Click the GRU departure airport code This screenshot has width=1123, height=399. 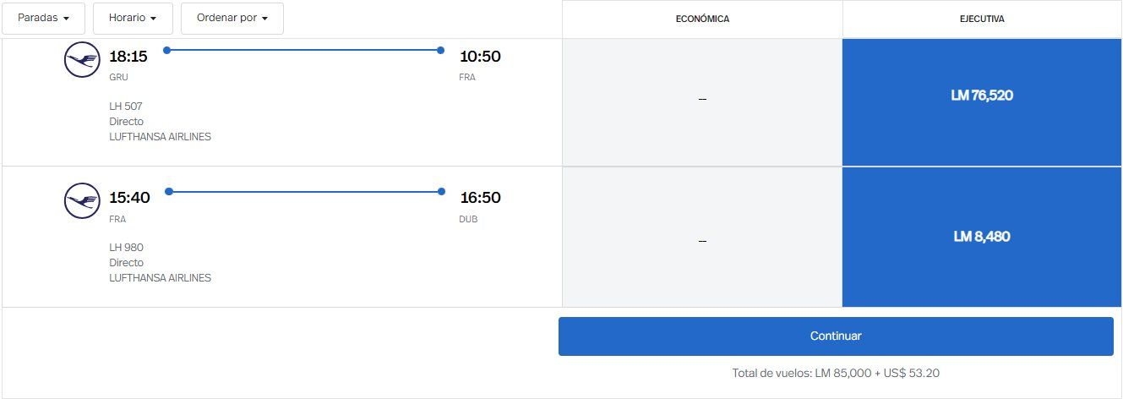tap(118, 77)
